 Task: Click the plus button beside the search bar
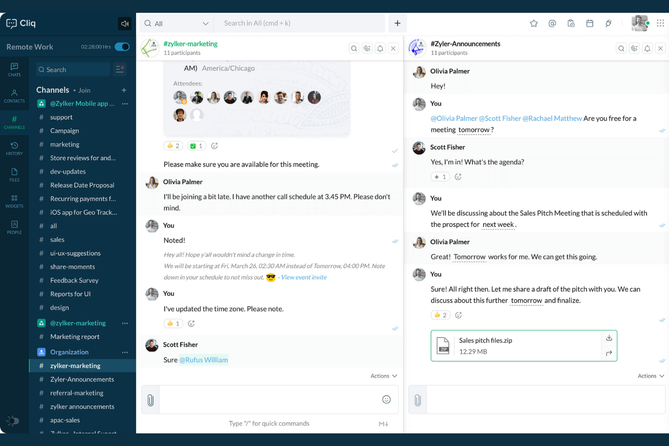[398, 23]
